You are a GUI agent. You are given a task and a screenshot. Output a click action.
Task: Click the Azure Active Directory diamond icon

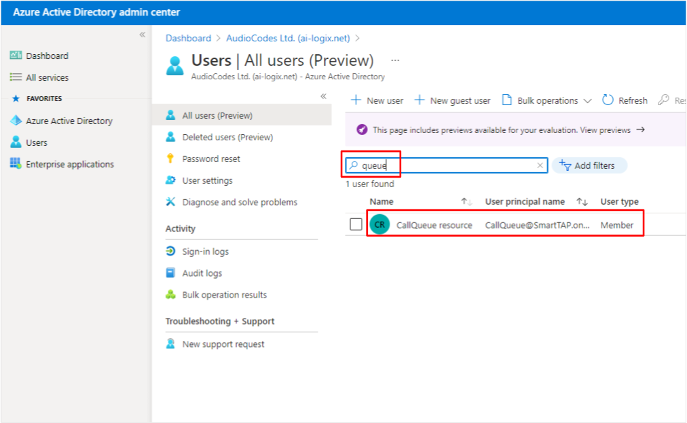16,120
